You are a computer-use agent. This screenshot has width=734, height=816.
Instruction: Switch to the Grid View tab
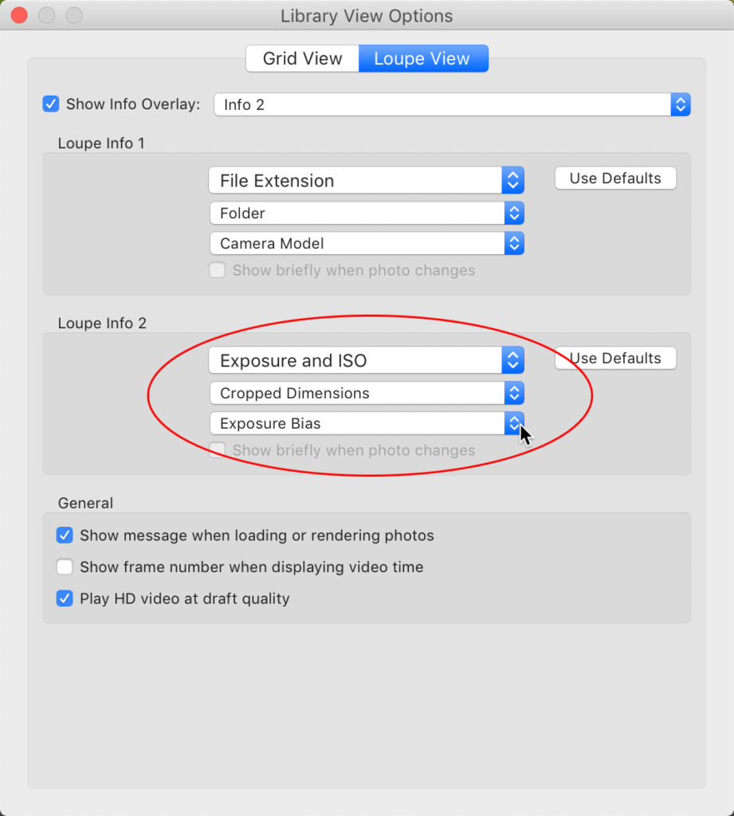[x=302, y=59]
